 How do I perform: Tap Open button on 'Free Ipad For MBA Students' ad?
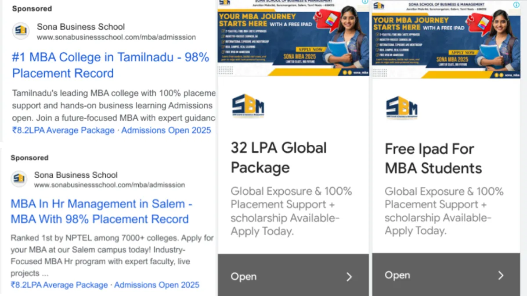[446, 275]
